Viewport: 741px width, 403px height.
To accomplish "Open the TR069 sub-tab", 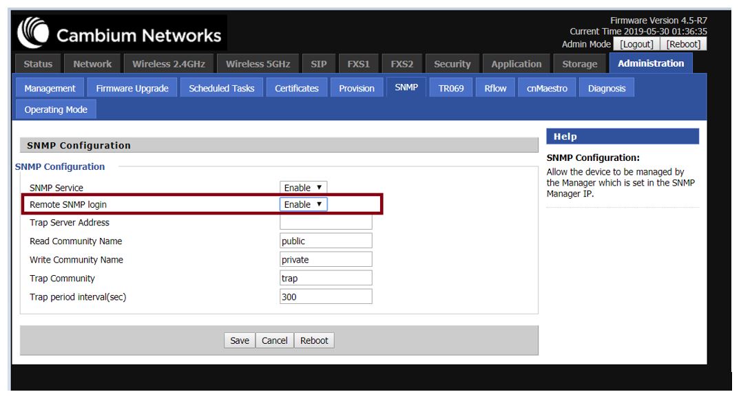I will (451, 88).
